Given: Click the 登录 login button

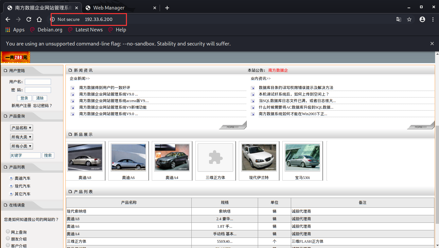Looking at the screenshot, I should click(24, 98).
